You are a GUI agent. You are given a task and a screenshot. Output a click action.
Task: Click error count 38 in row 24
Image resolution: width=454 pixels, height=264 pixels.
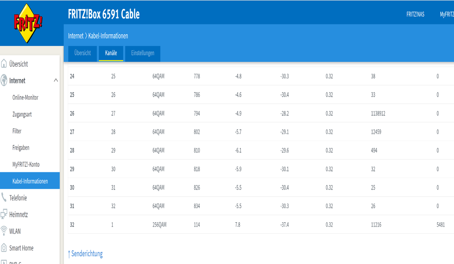(x=373, y=76)
